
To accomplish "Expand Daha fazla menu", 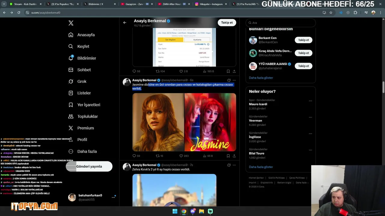I will pos(82,151).
